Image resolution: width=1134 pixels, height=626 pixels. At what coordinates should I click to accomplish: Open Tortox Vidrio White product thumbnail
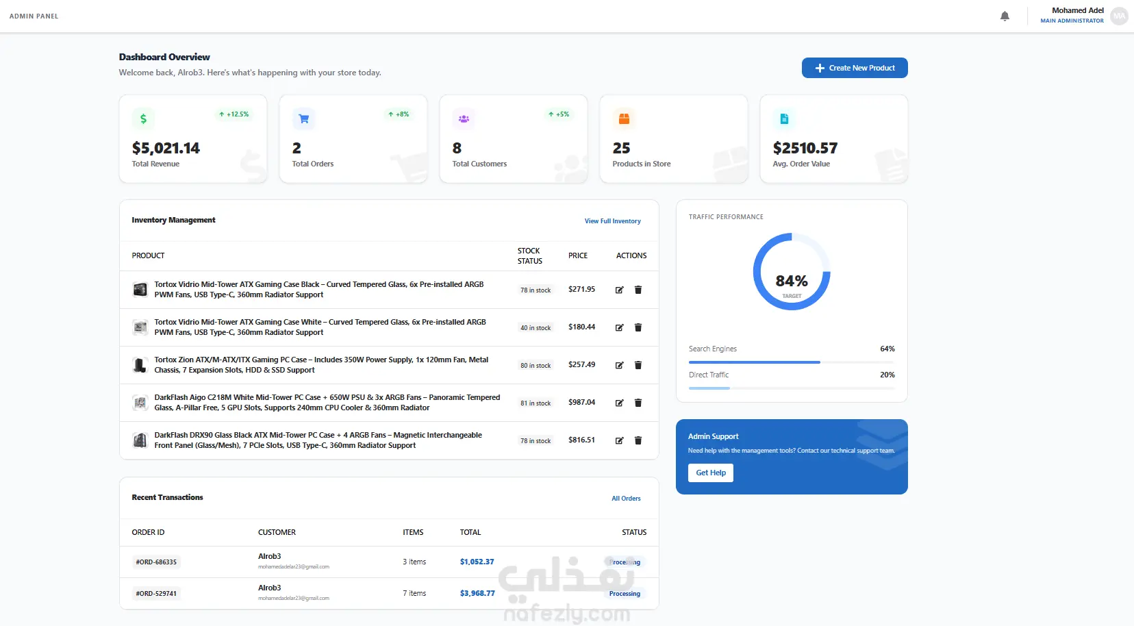coord(140,327)
